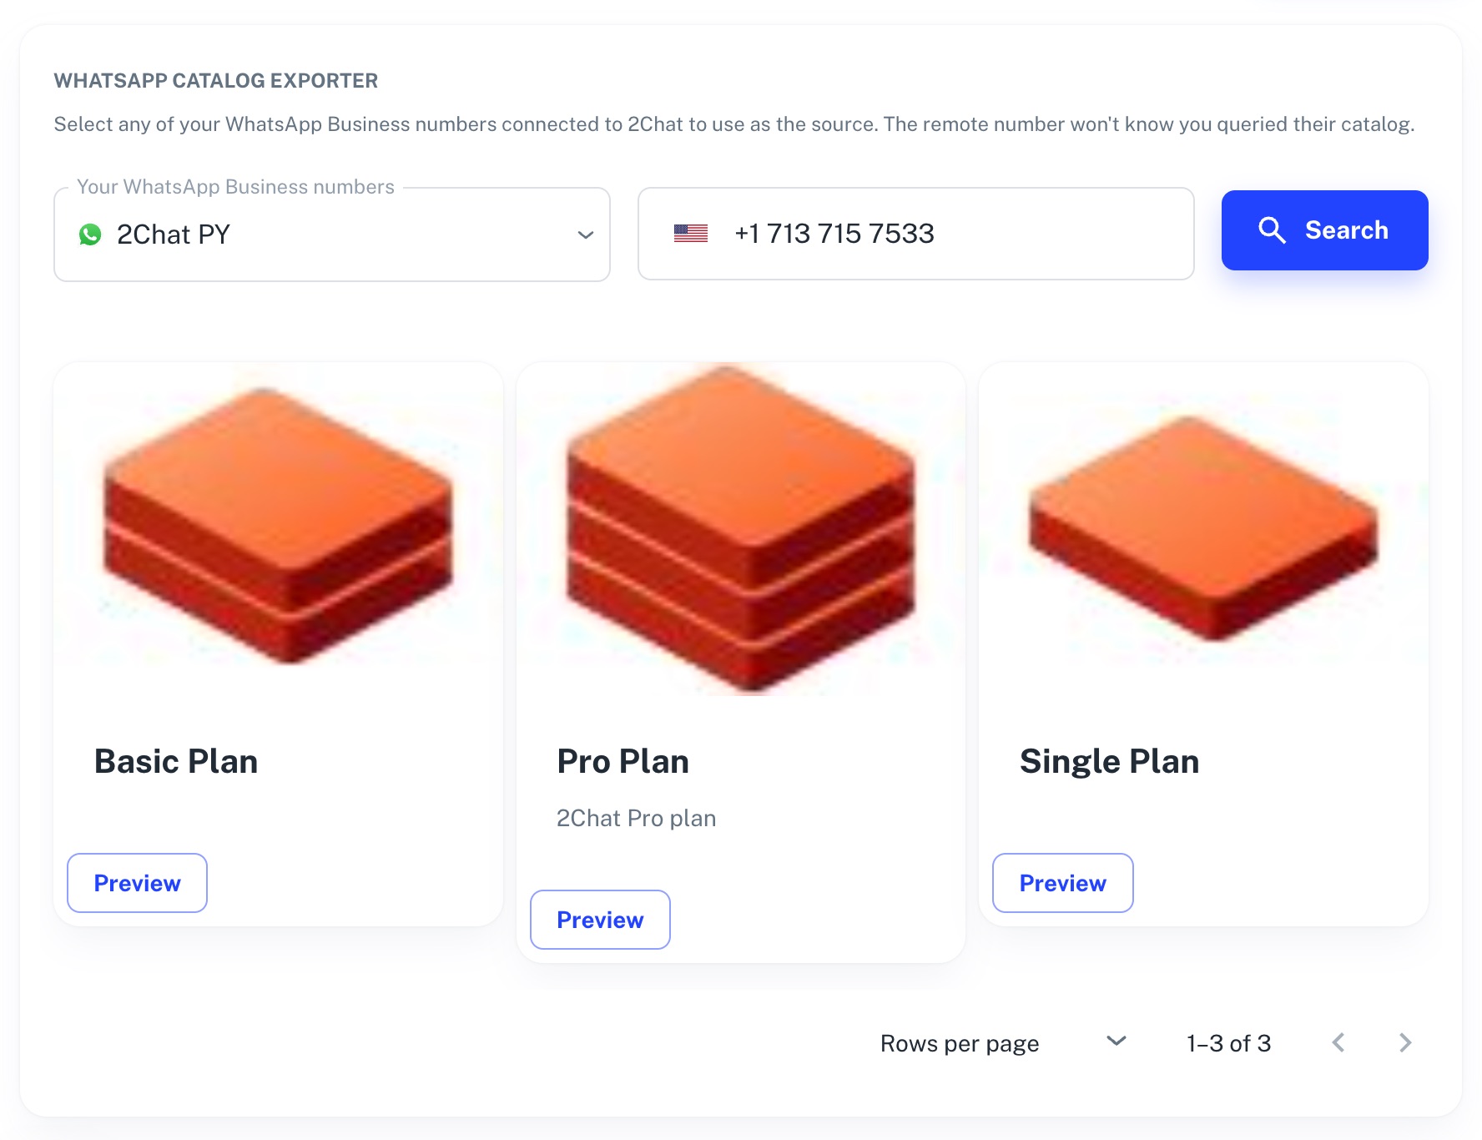
Task: Click the green WhatsApp logo icon
Action: (x=90, y=235)
